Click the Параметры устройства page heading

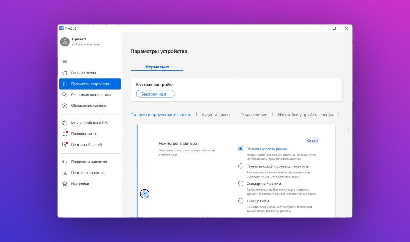point(159,52)
